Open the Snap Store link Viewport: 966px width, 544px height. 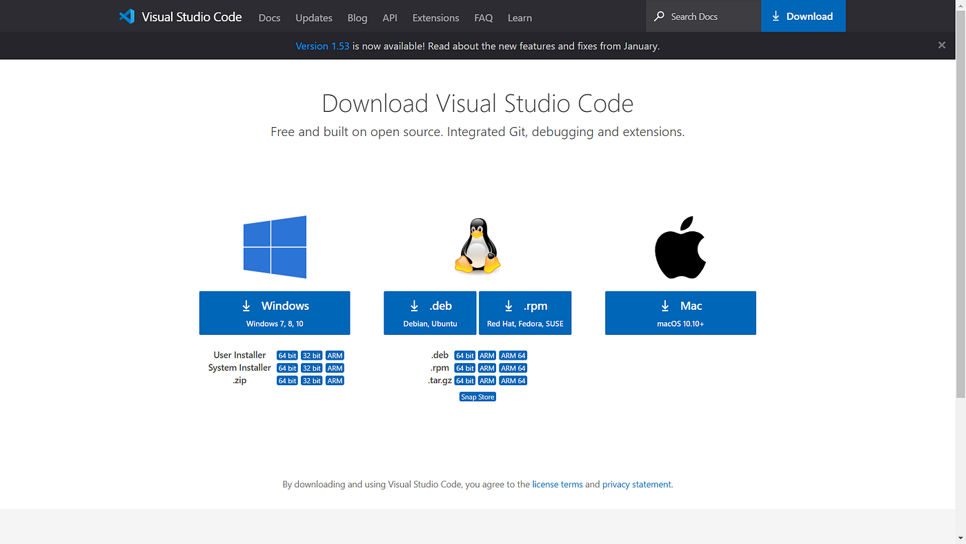tap(477, 396)
